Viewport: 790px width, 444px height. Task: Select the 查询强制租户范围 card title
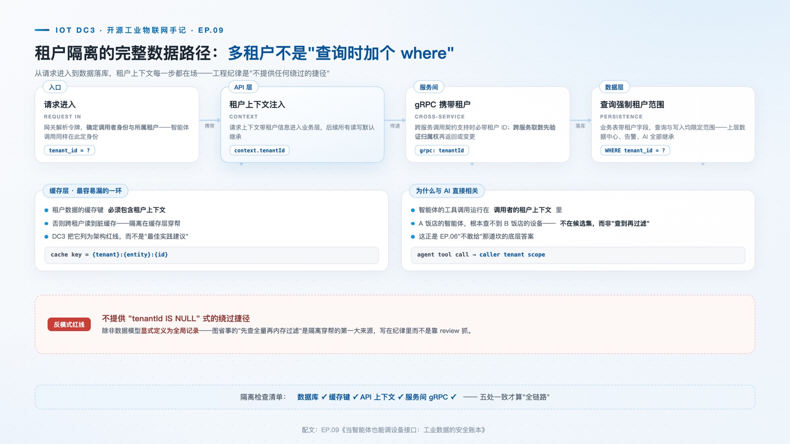[x=632, y=105]
